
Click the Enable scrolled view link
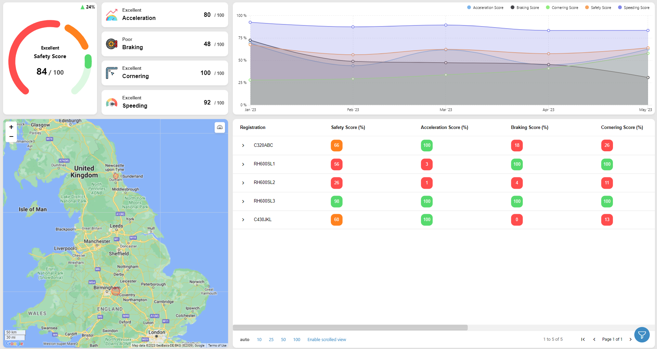(326, 339)
